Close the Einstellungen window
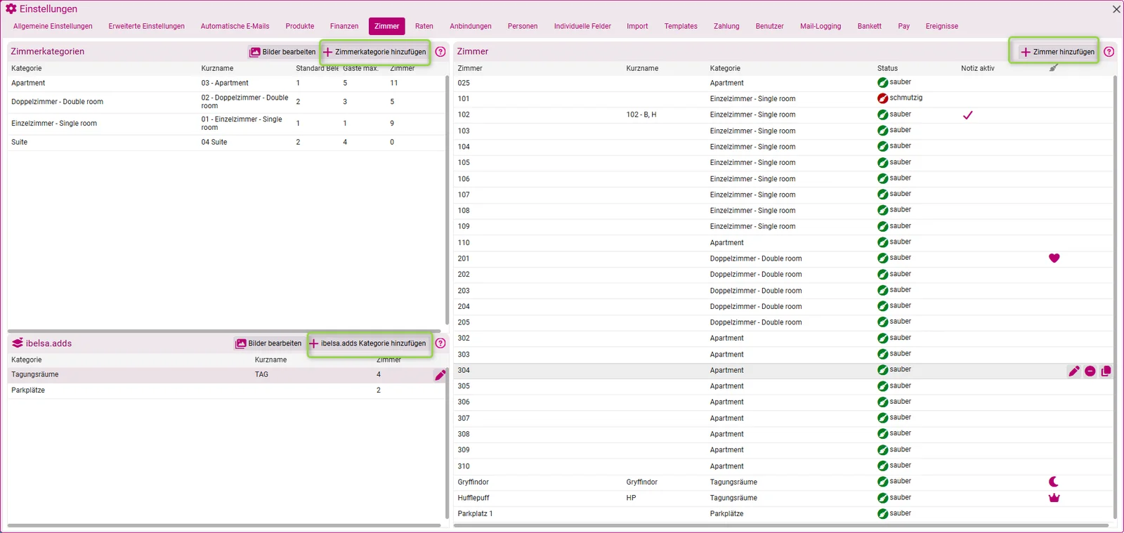The height and width of the screenshot is (533, 1124). [x=1116, y=9]
